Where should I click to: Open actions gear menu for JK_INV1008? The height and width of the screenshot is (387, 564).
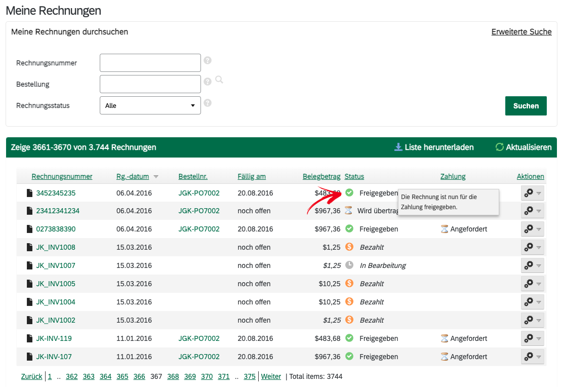click(532, 247)
